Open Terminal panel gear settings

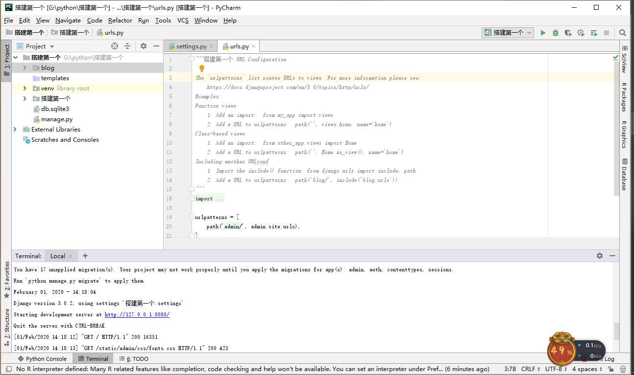600,256
